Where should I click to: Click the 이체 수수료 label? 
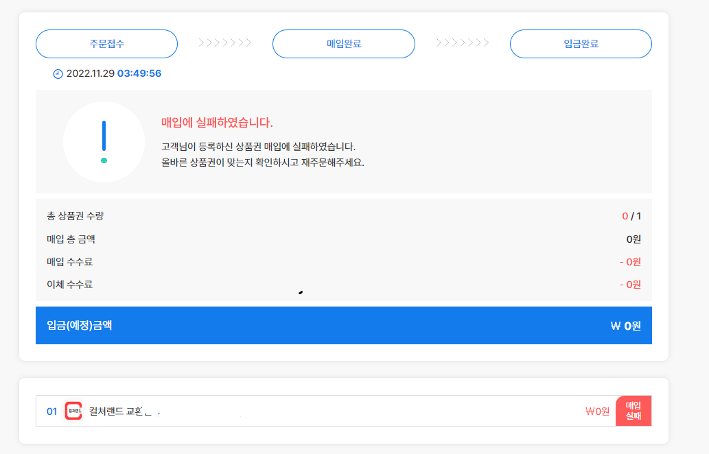[69, 284]
